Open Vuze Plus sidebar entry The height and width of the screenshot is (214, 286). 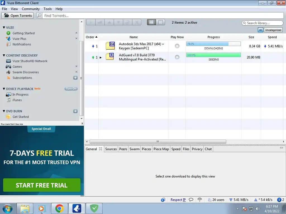(x=19, y=38)
